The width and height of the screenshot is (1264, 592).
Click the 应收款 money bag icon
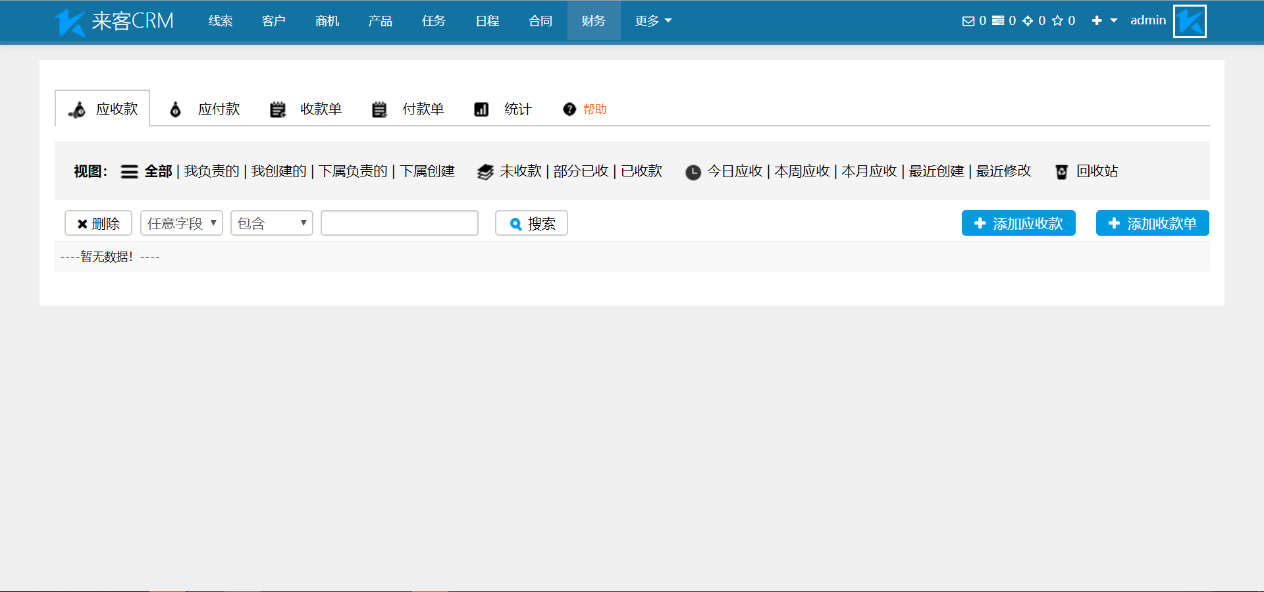(77, 109)
